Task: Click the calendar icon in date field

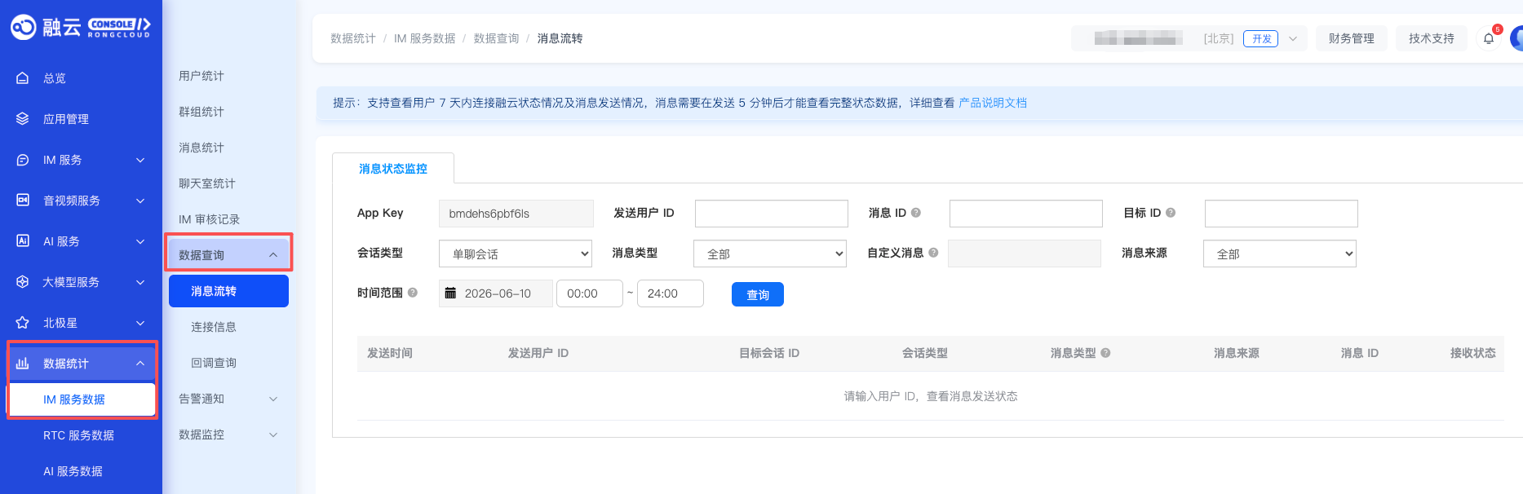Action: [x=450, y=293]
